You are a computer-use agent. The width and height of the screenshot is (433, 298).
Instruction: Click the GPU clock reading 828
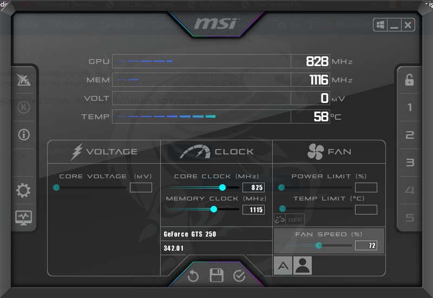(317, 61)
